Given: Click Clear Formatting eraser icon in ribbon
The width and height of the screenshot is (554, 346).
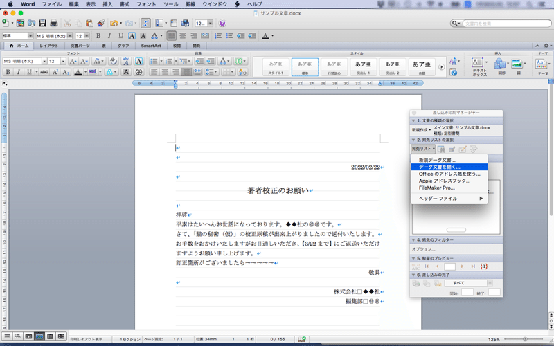Looking at the screenshot, I should [113, 61].
